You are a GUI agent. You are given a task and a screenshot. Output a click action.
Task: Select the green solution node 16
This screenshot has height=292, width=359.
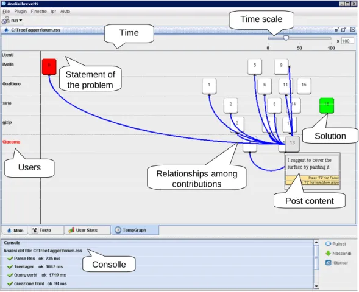327,105
